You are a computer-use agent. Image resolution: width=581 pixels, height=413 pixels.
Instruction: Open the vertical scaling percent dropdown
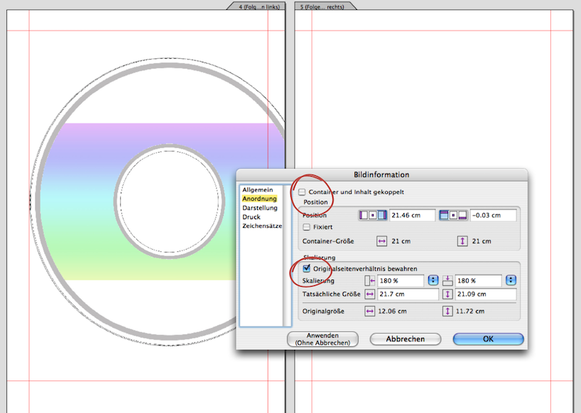[x=511, y=281]
